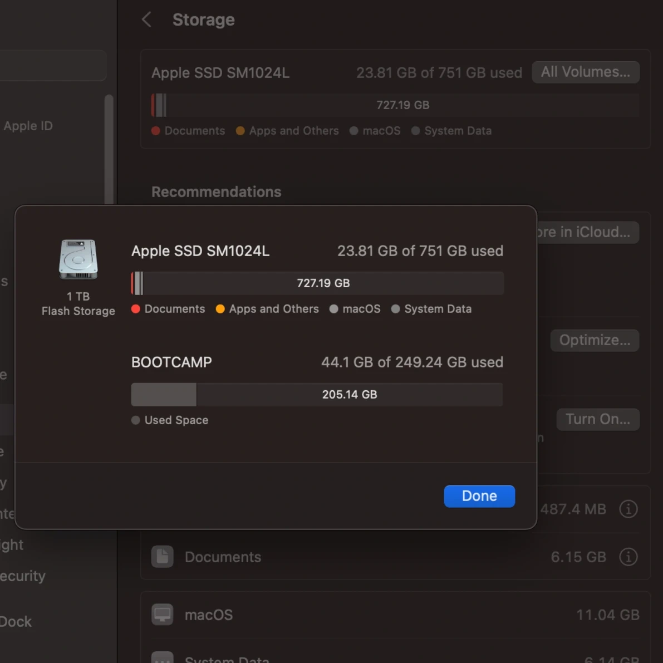Select Apple ID in the sidebar
663x663 pixels.
28,126
